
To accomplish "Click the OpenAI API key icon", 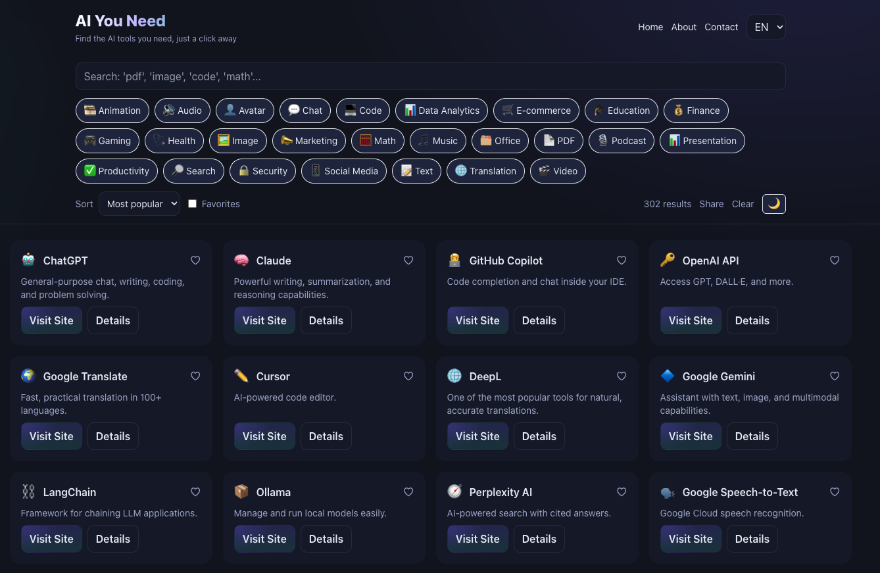I will tap(668, 260).
